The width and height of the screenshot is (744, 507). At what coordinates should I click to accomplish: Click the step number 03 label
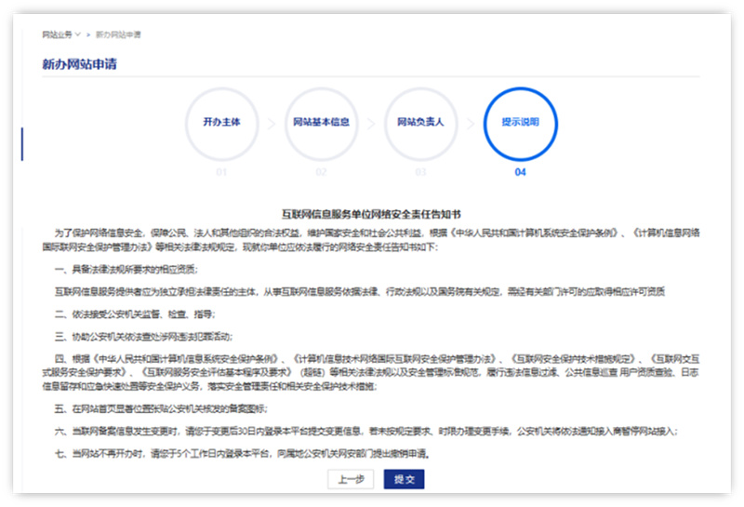[x=420, y=172]
